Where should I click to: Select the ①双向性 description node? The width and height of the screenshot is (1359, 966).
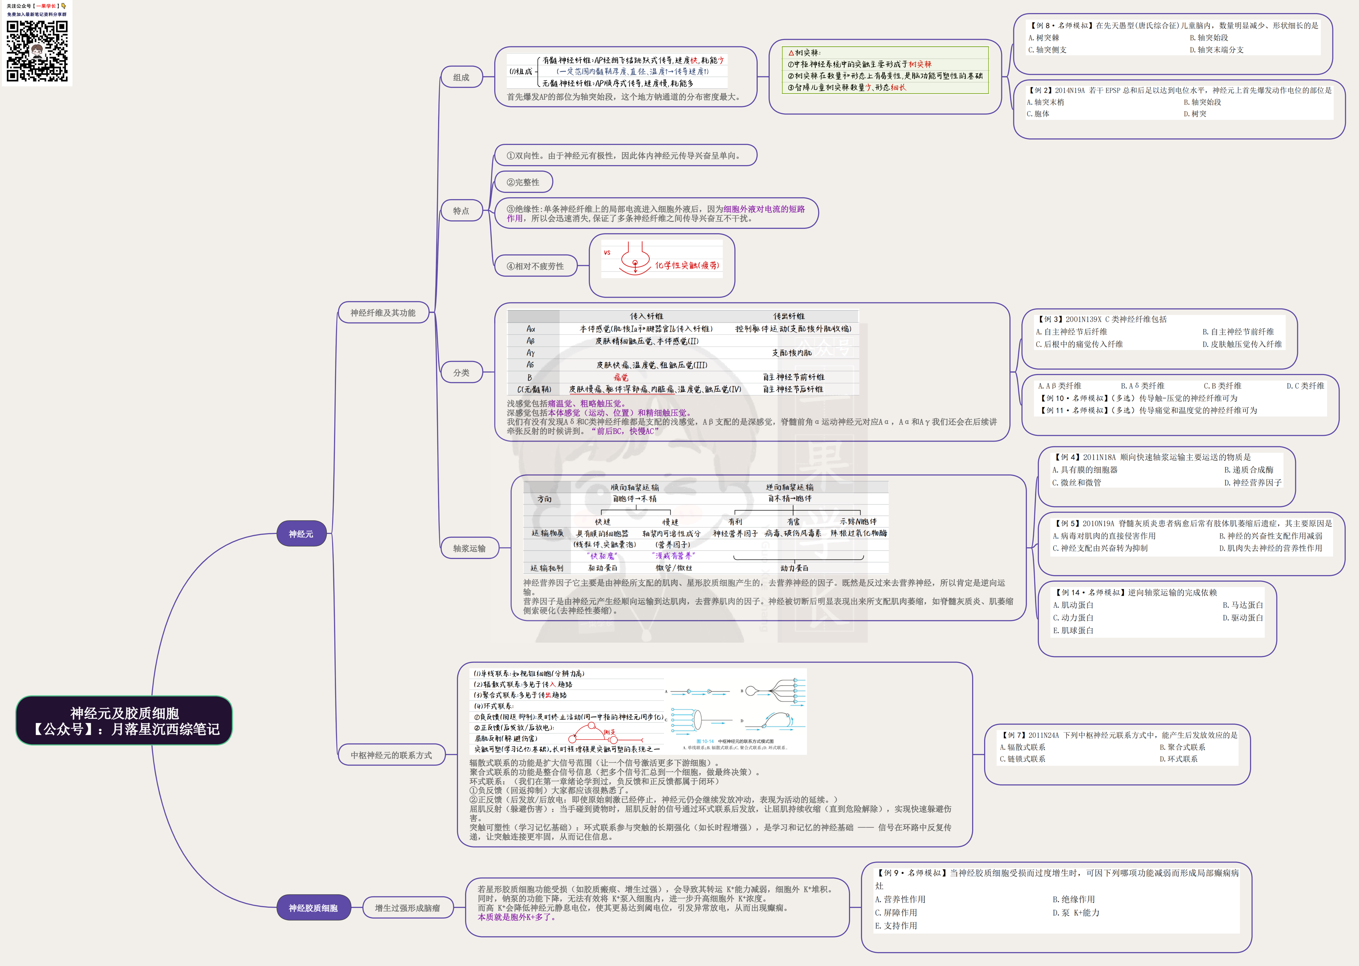point(626,155)
